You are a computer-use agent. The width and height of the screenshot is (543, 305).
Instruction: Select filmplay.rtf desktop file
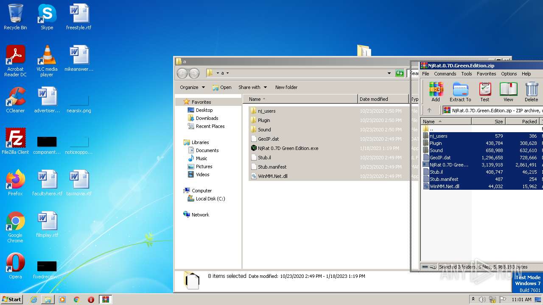(47, 225)
